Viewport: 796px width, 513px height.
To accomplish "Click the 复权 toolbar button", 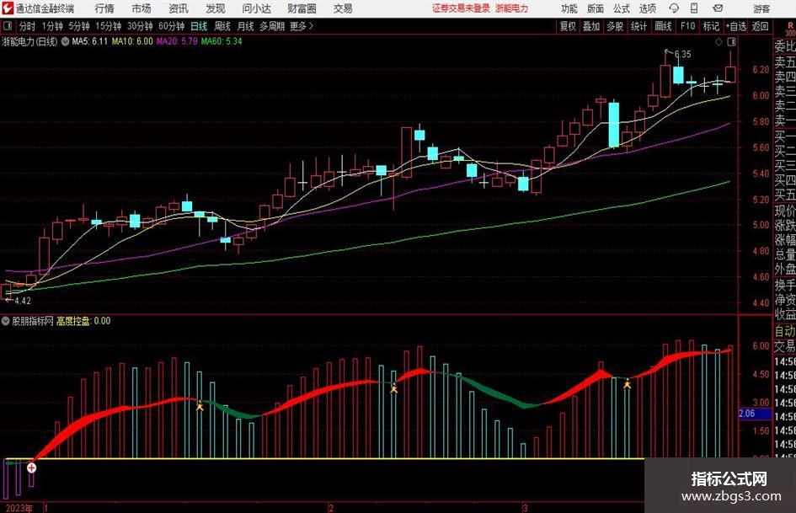I will point(568,26).
